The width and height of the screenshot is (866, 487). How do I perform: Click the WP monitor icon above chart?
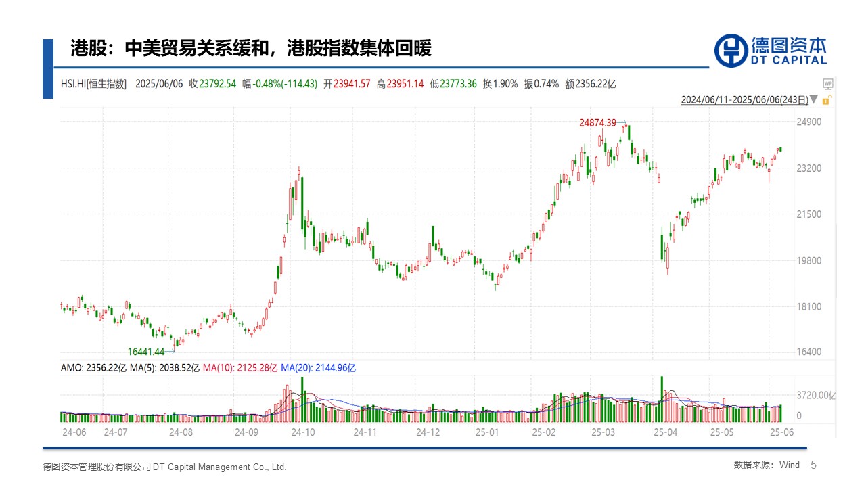coord(827,84)
